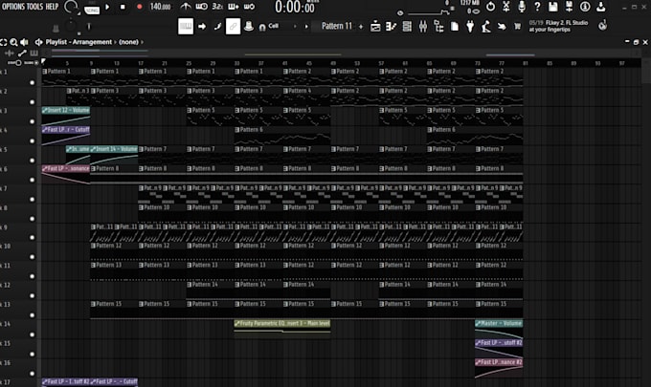
Task: Click the download save-as icon
Action: click(x=600, y=7)
